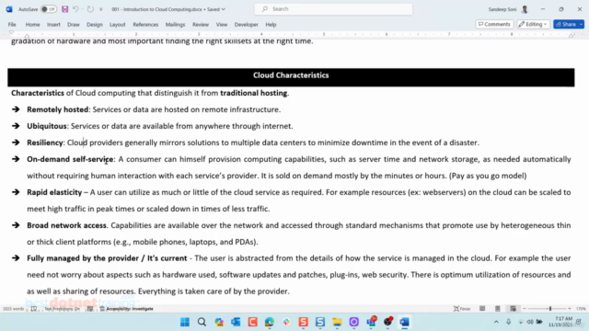Switch to the Draw tab
Image resolution: width=589 pixels, height=331 pixels.
(x=74, y=25)
